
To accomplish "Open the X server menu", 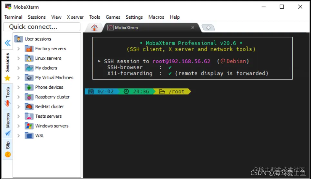I will (75, 17).
